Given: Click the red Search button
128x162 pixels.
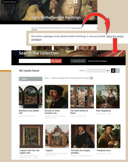Looking at the screenshot, I should 56,61.
